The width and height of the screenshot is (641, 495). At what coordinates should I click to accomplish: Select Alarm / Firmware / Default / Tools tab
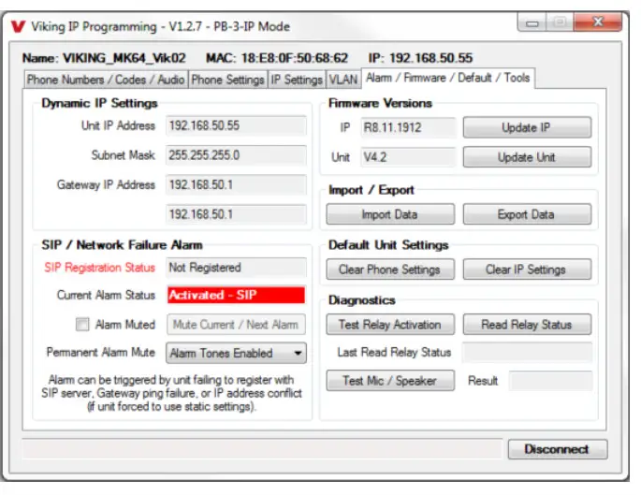coord(447,78)
